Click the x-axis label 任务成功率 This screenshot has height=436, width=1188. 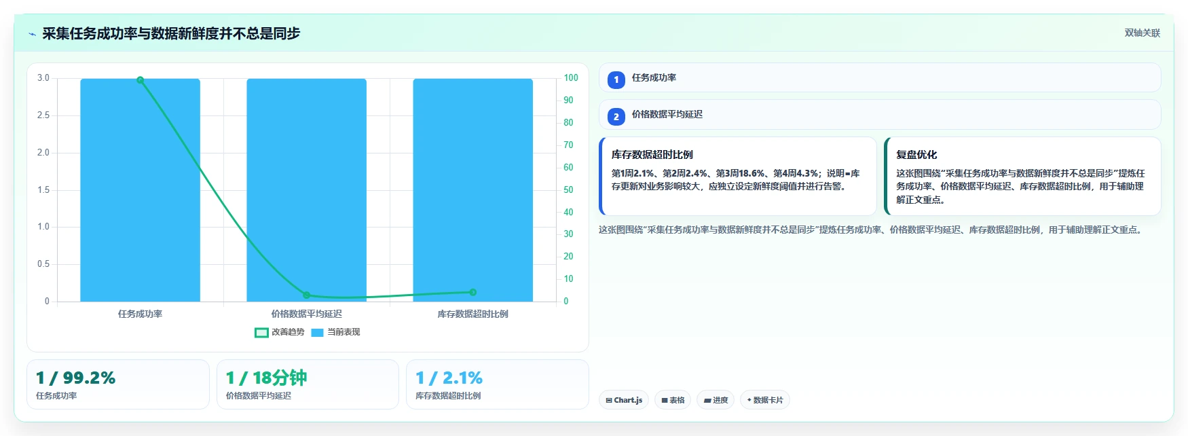pyautogui.click(x=141, y=314)
